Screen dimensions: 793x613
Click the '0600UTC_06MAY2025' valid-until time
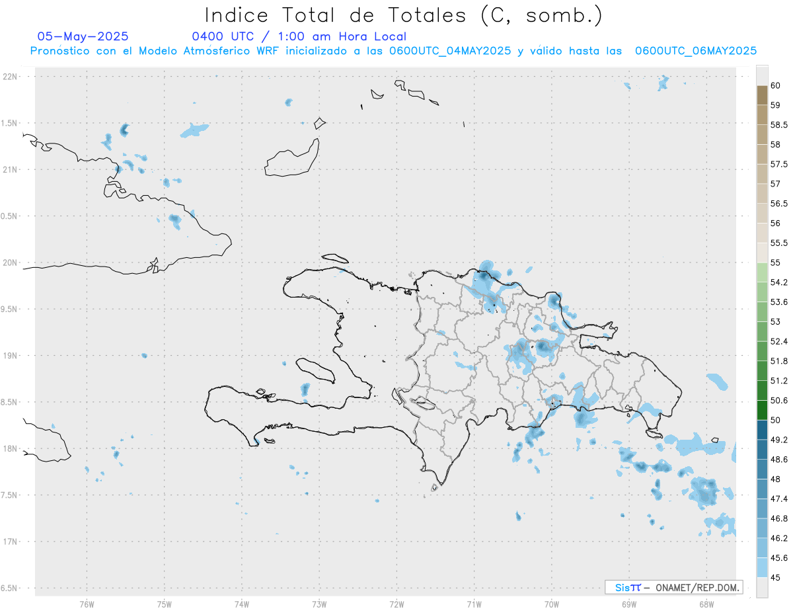coord(696,51)
